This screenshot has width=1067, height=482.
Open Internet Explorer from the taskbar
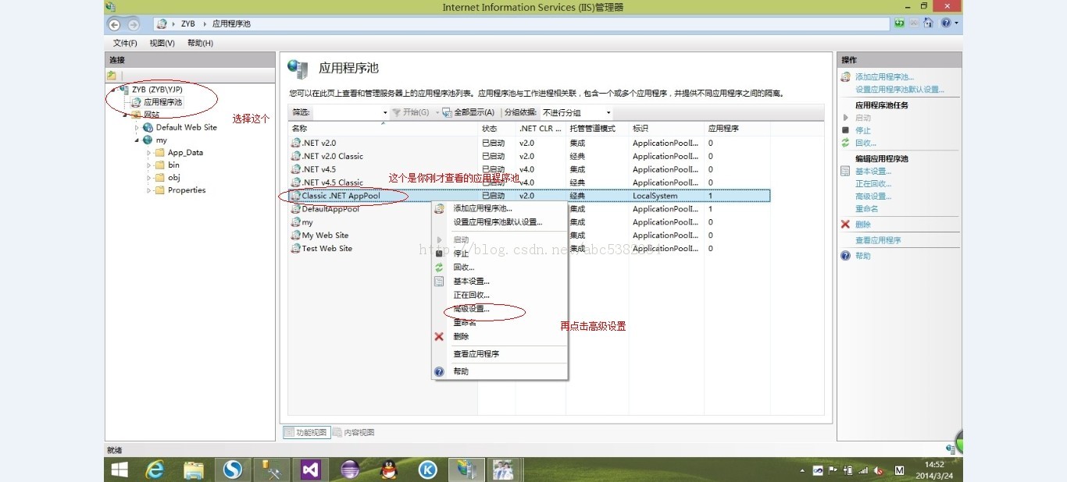point(155,470)
